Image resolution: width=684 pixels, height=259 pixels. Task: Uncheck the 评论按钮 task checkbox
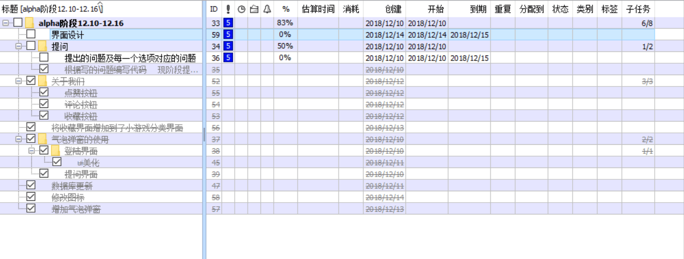(x=44, y=104)
